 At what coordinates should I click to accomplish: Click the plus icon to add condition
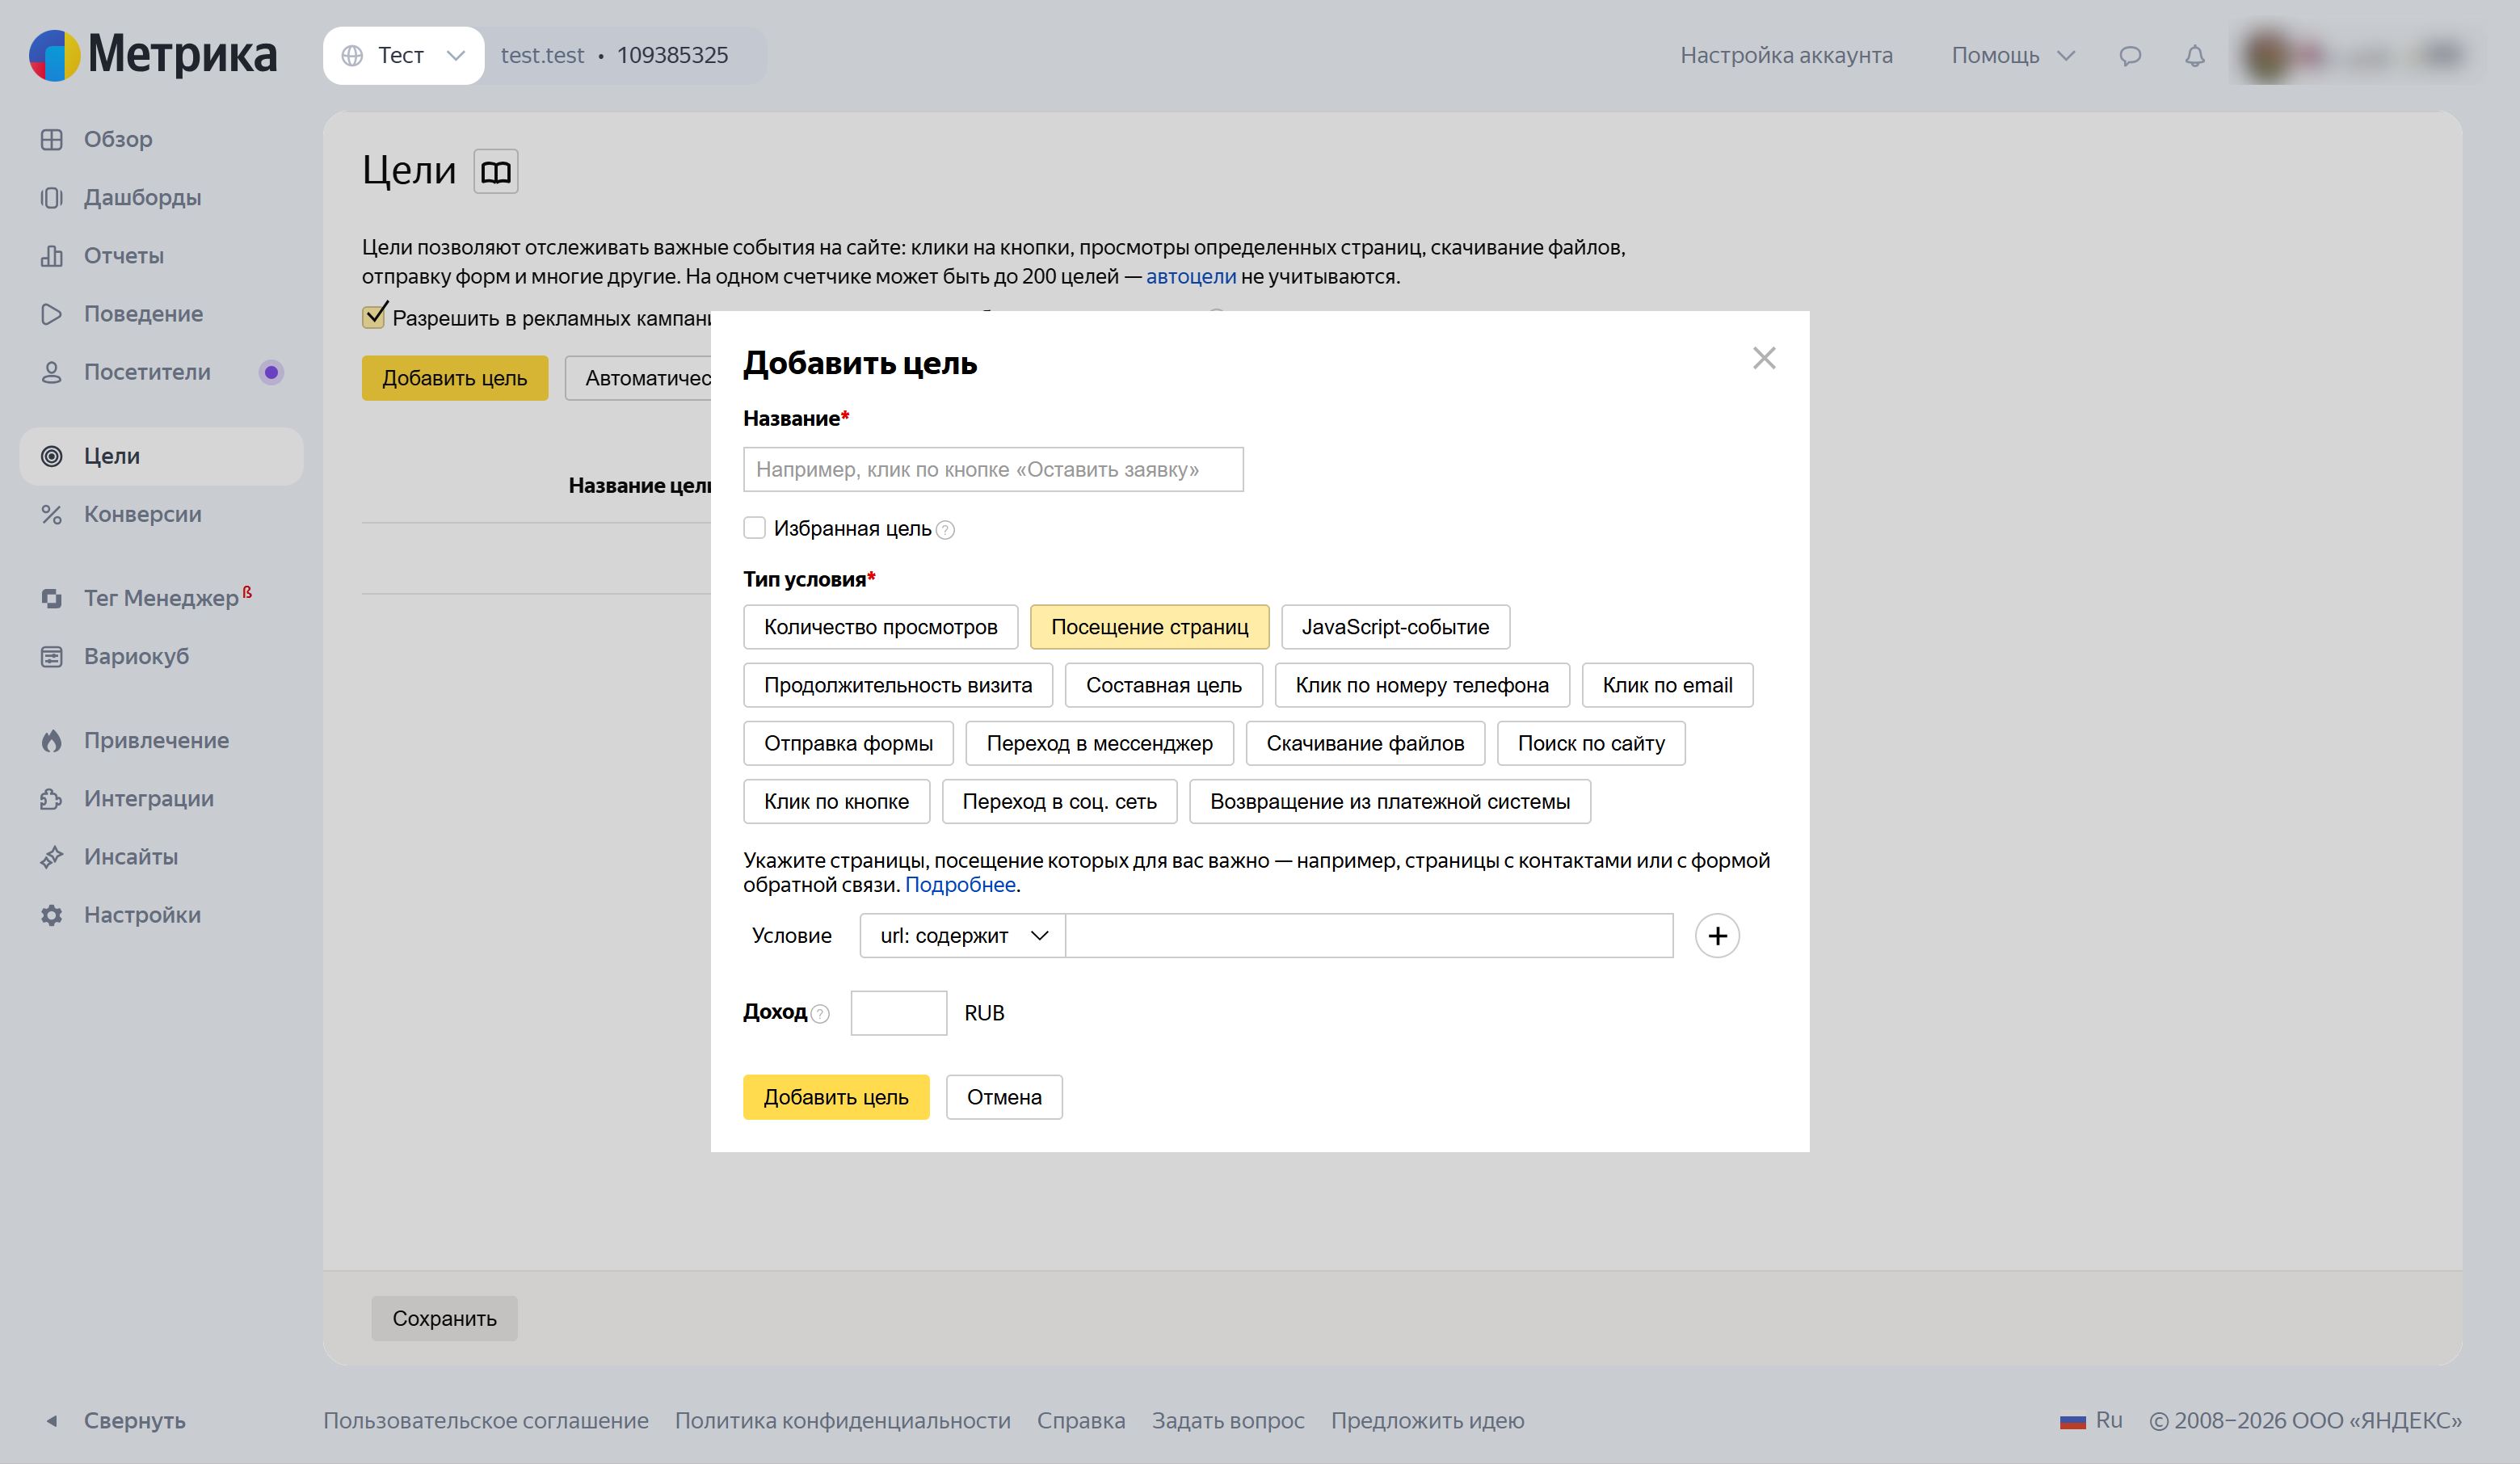click(1717, 936)
